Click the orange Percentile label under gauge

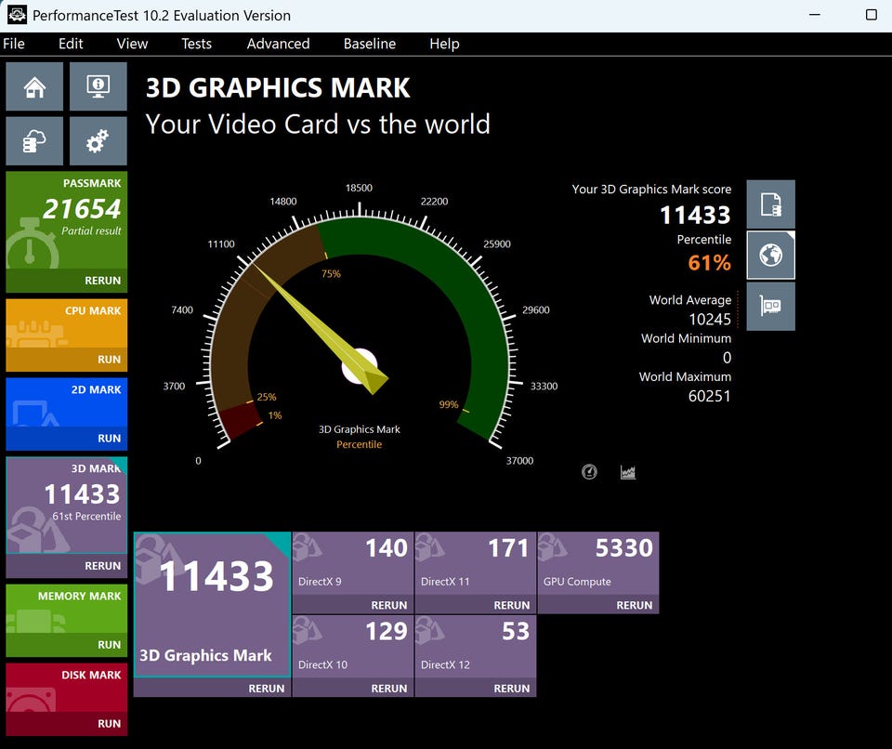tap(359, 444)
